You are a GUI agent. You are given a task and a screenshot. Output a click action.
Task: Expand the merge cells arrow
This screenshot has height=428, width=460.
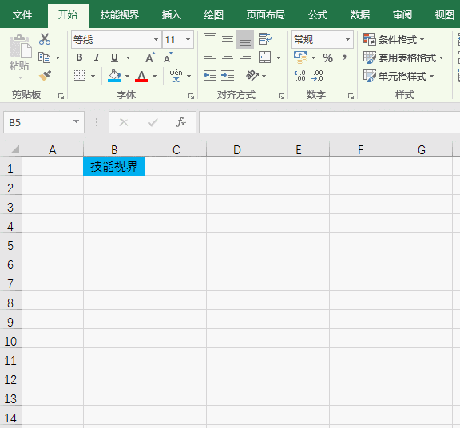coord(278,57)
